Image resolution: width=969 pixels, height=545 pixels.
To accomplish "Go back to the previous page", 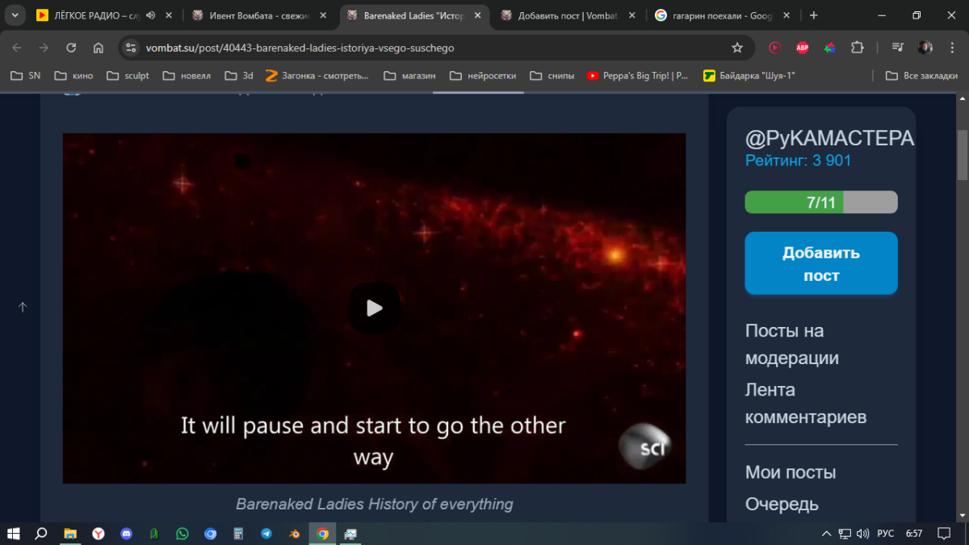I will [17, 48].
